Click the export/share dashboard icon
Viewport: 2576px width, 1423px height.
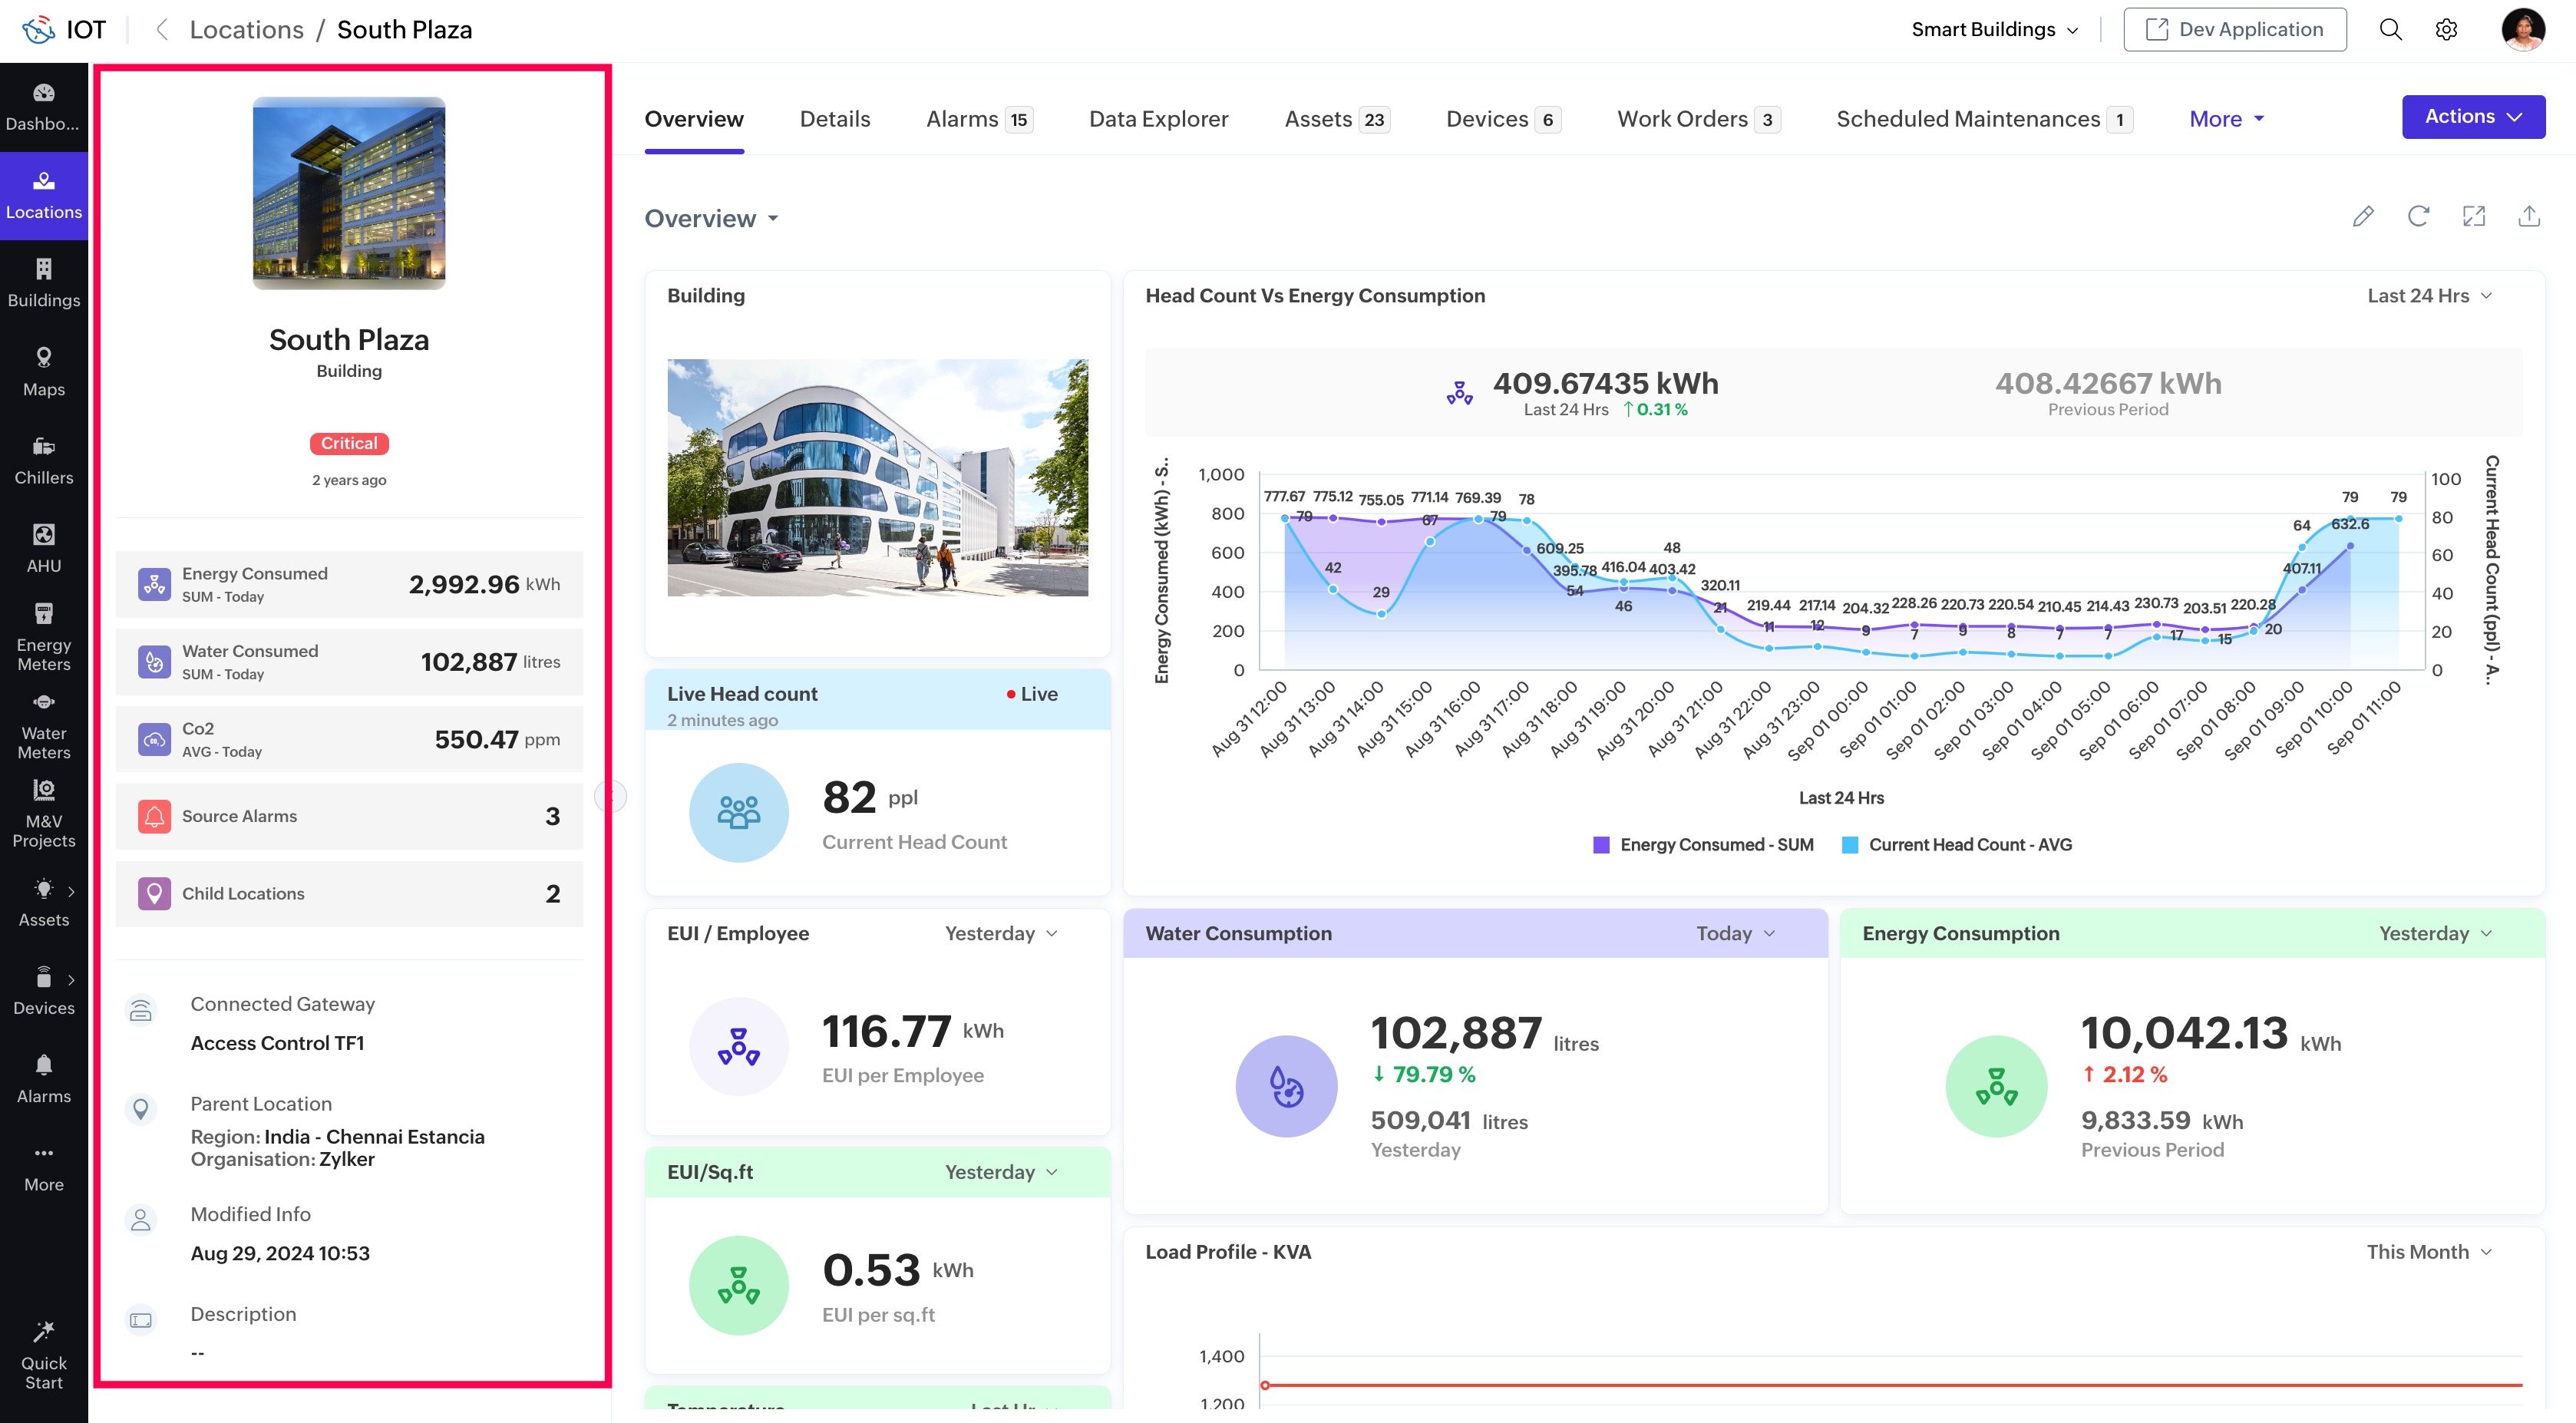2529,217
